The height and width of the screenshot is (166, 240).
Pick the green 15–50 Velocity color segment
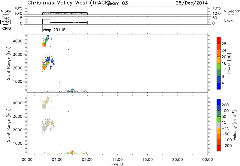[x=219, y=119]
